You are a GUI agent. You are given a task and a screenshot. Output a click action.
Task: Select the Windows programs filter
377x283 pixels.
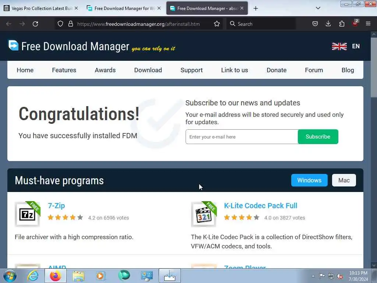(x=309, y=180)
